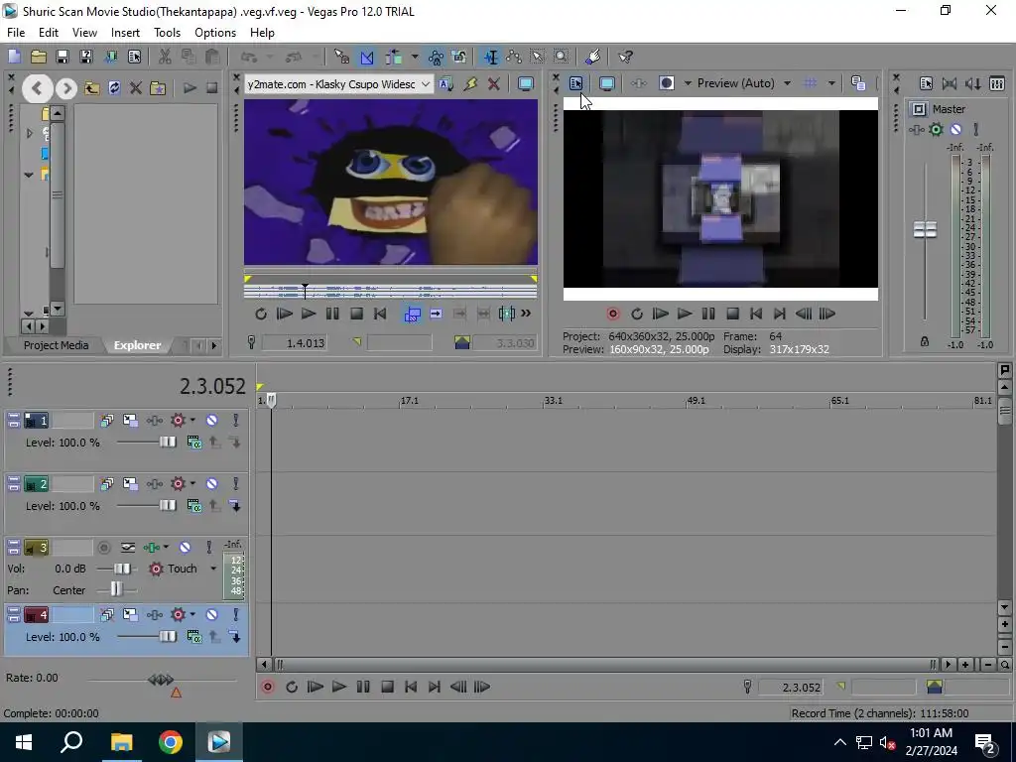This screenshot has width=1016, height=762.
Task: Open automation settings dropdown on track 1
Action: coord(192,421)
